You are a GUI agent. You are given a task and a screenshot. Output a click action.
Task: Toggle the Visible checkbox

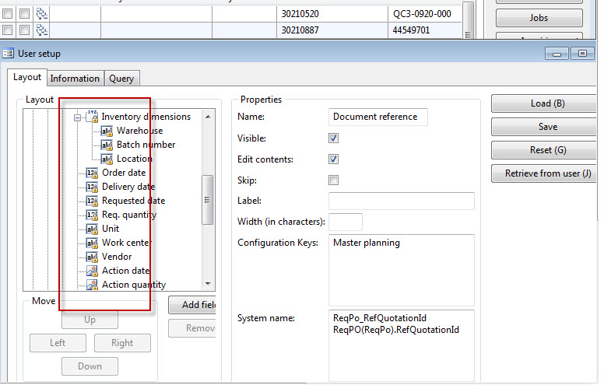[x=334, y=138]
